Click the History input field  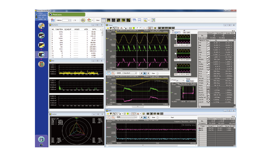(x=66, y=20)
